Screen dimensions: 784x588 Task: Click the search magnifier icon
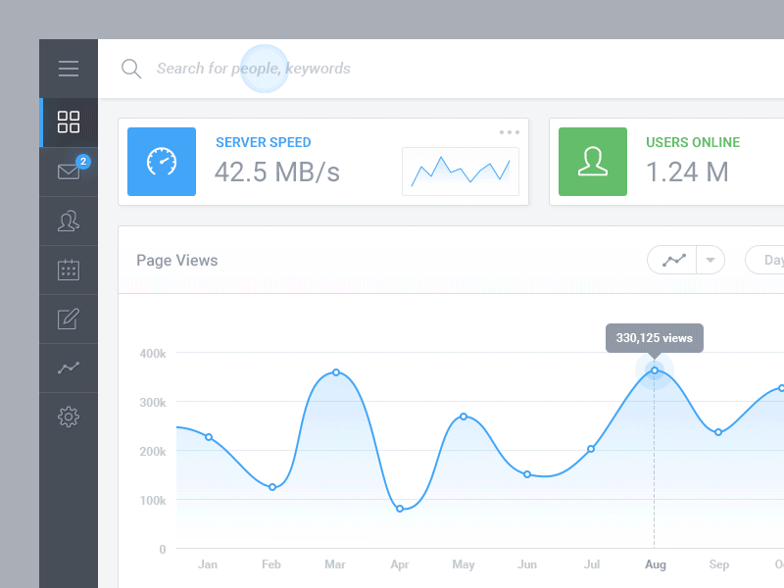click(x=131, y=69)
